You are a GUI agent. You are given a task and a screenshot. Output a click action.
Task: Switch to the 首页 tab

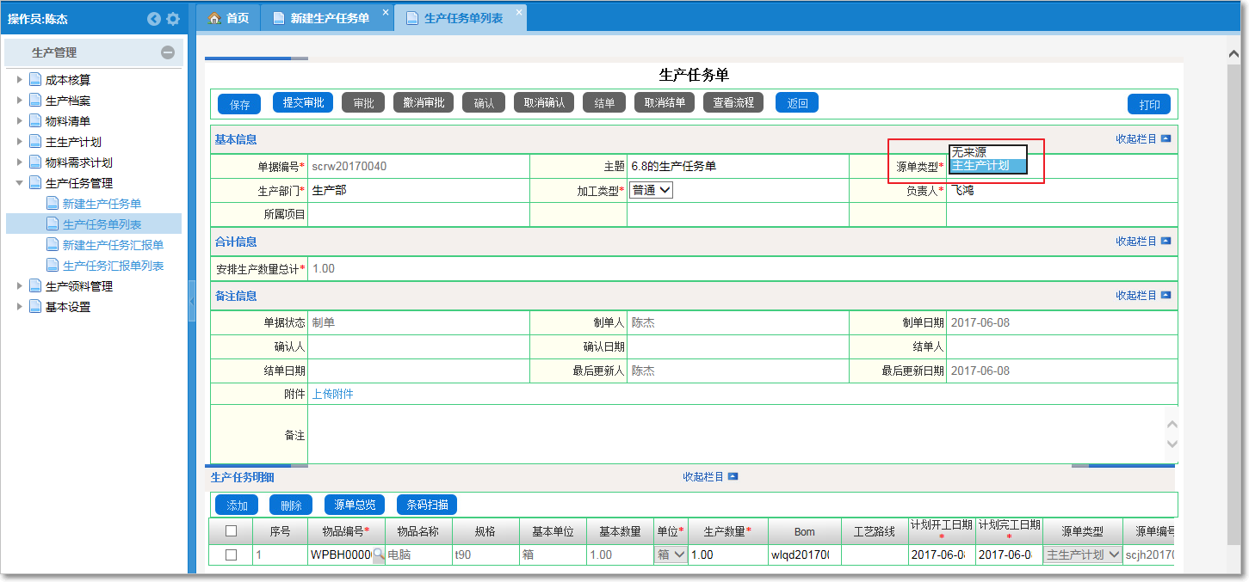[227, 15]
